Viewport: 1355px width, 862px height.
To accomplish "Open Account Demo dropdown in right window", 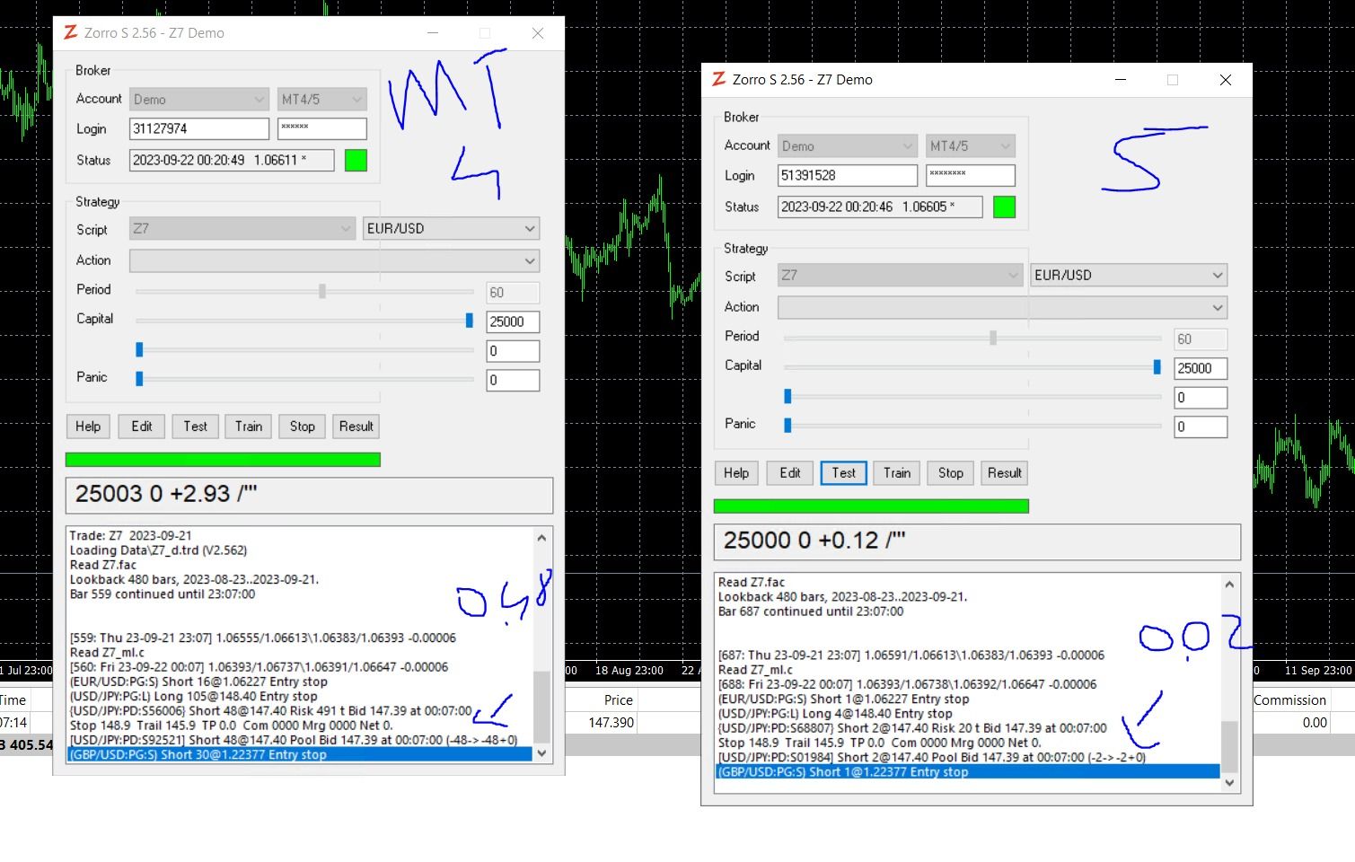I will 847,145.
